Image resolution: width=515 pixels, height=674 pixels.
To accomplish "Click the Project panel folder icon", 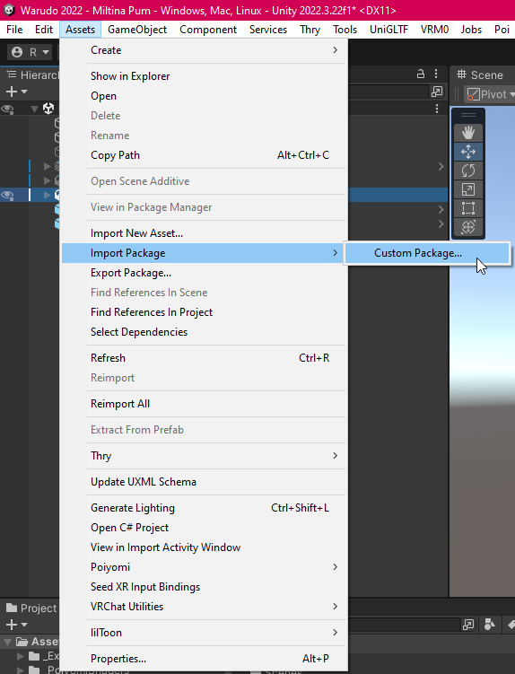I will (x=12, y=608).
